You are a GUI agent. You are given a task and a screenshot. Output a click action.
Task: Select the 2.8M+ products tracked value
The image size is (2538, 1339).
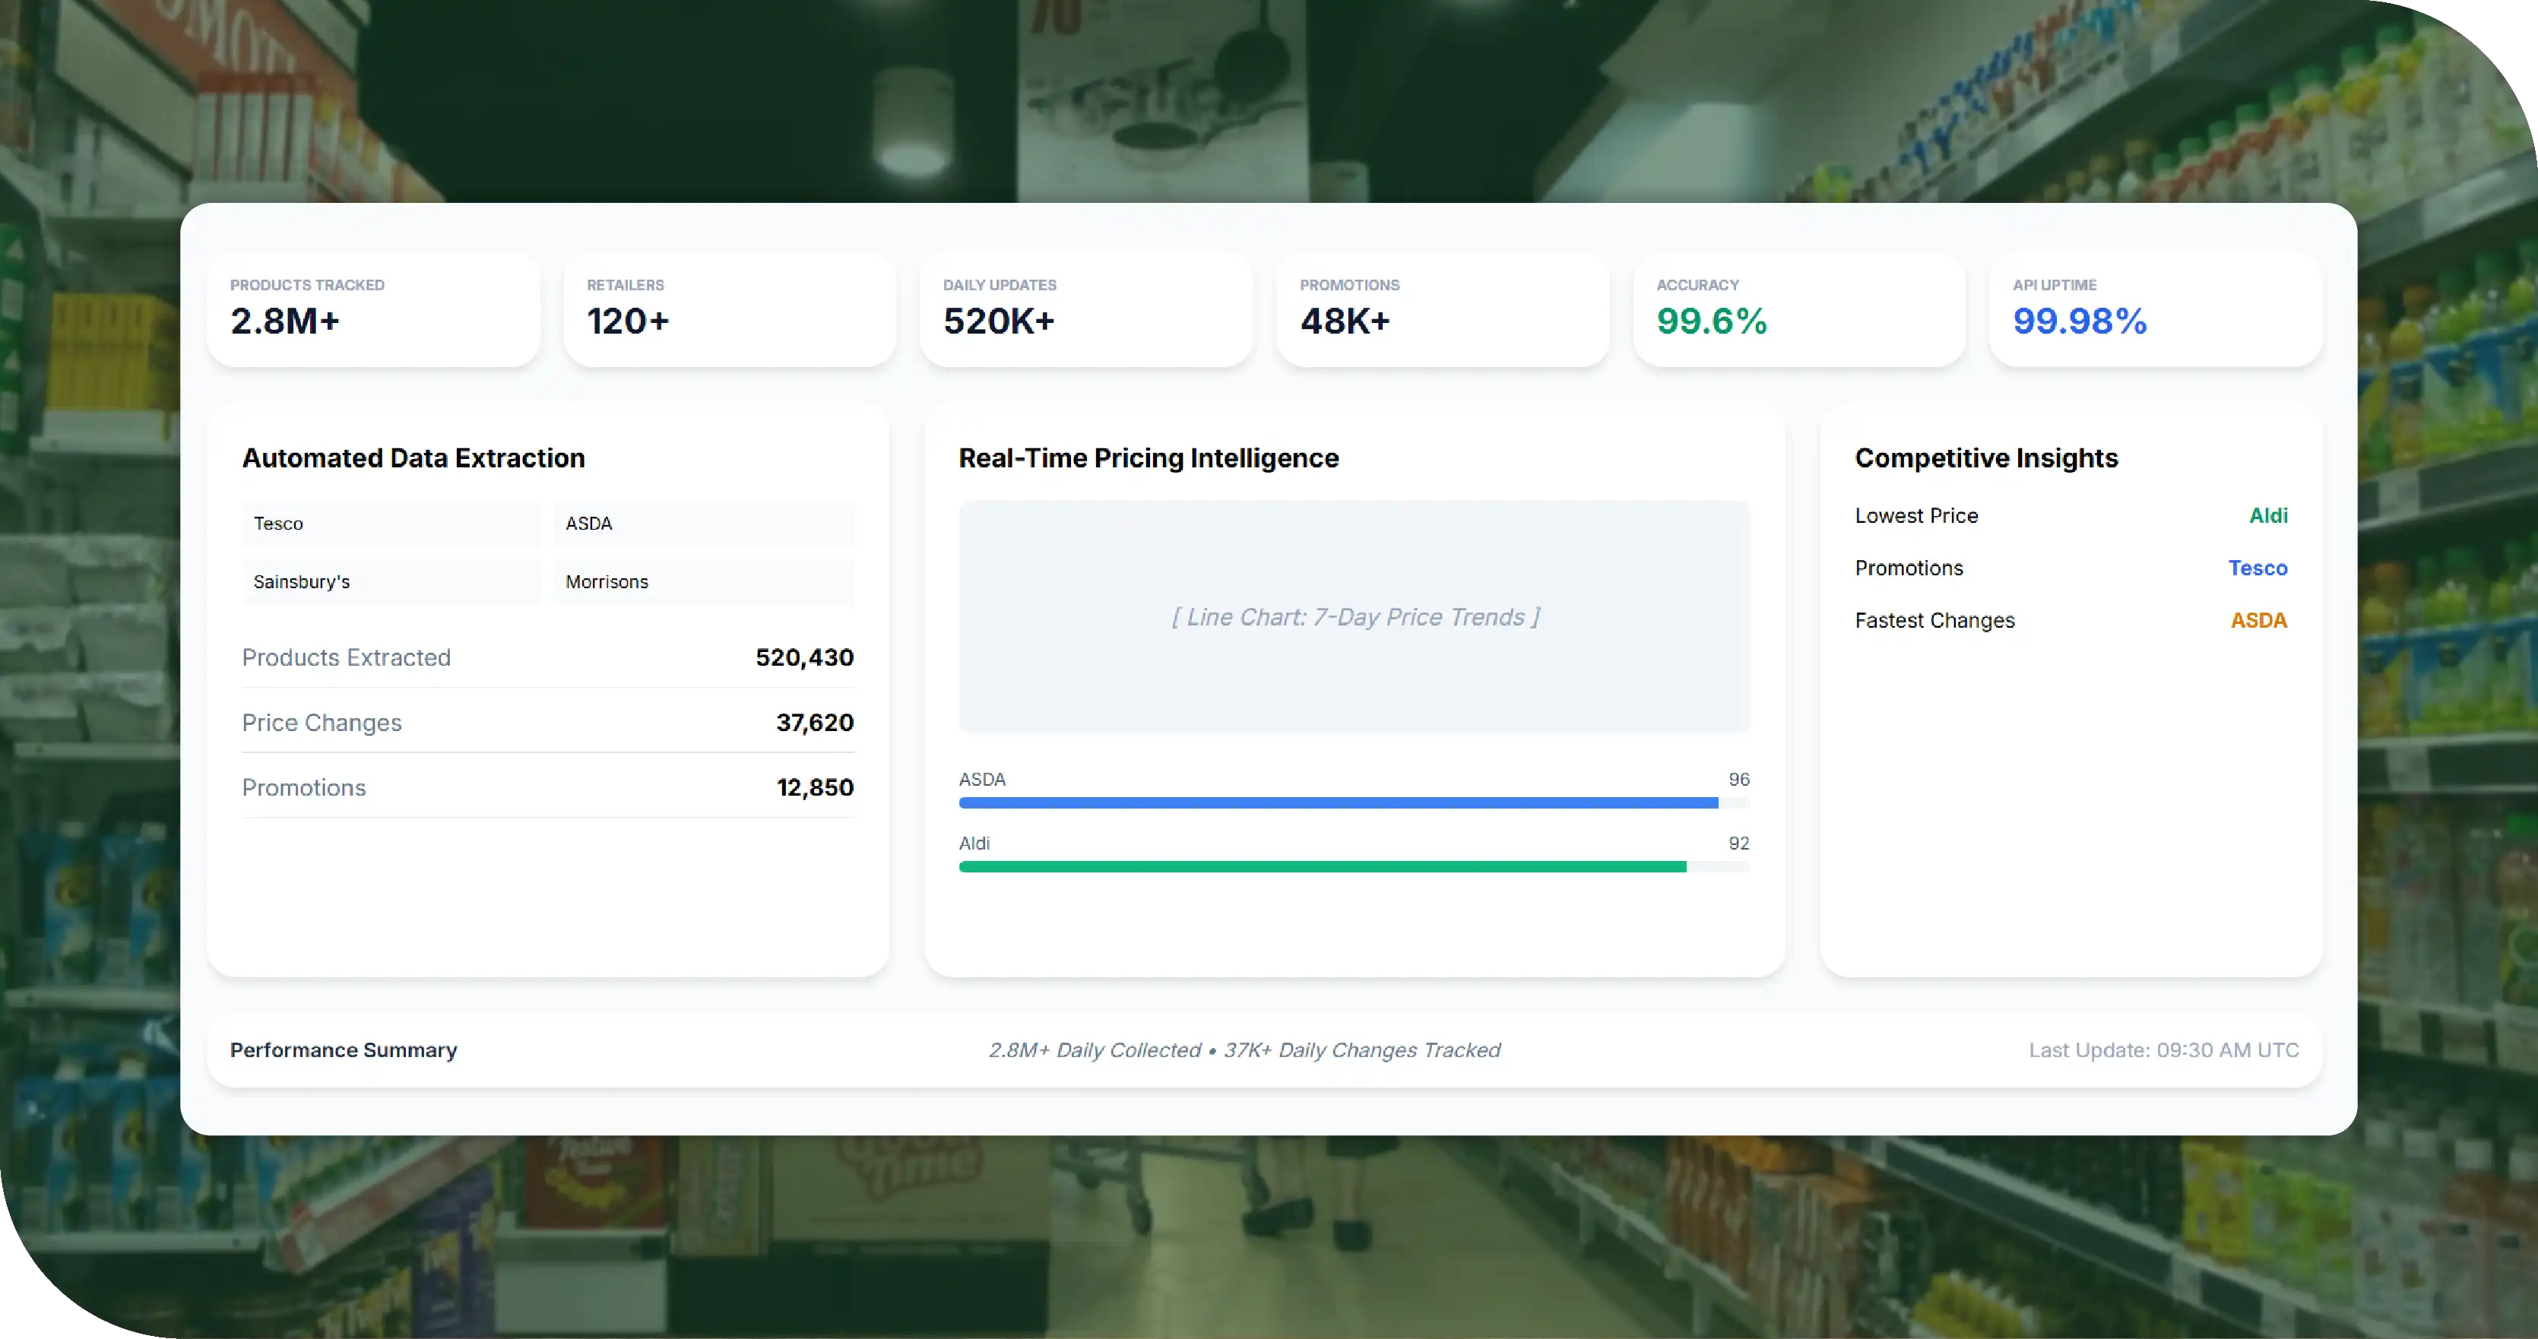(x=285, y=321)
